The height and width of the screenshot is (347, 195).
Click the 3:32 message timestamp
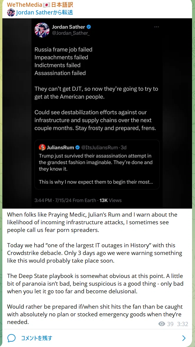tap(182, 324)
